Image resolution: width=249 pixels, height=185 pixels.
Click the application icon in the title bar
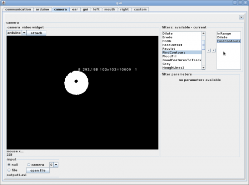[x=3, y=3]
